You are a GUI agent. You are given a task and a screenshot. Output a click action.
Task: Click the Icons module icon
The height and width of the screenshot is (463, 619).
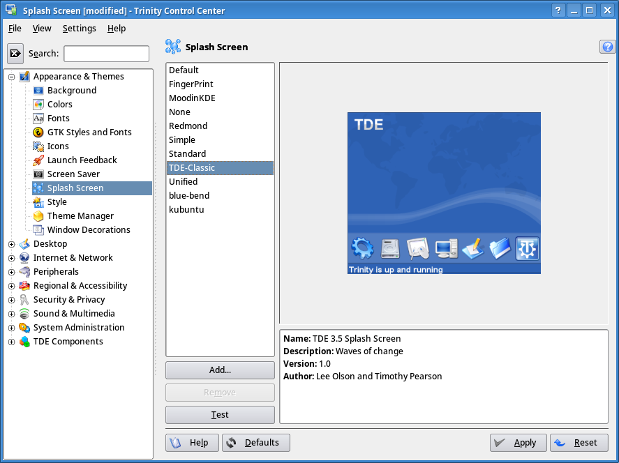click(38, 146)
